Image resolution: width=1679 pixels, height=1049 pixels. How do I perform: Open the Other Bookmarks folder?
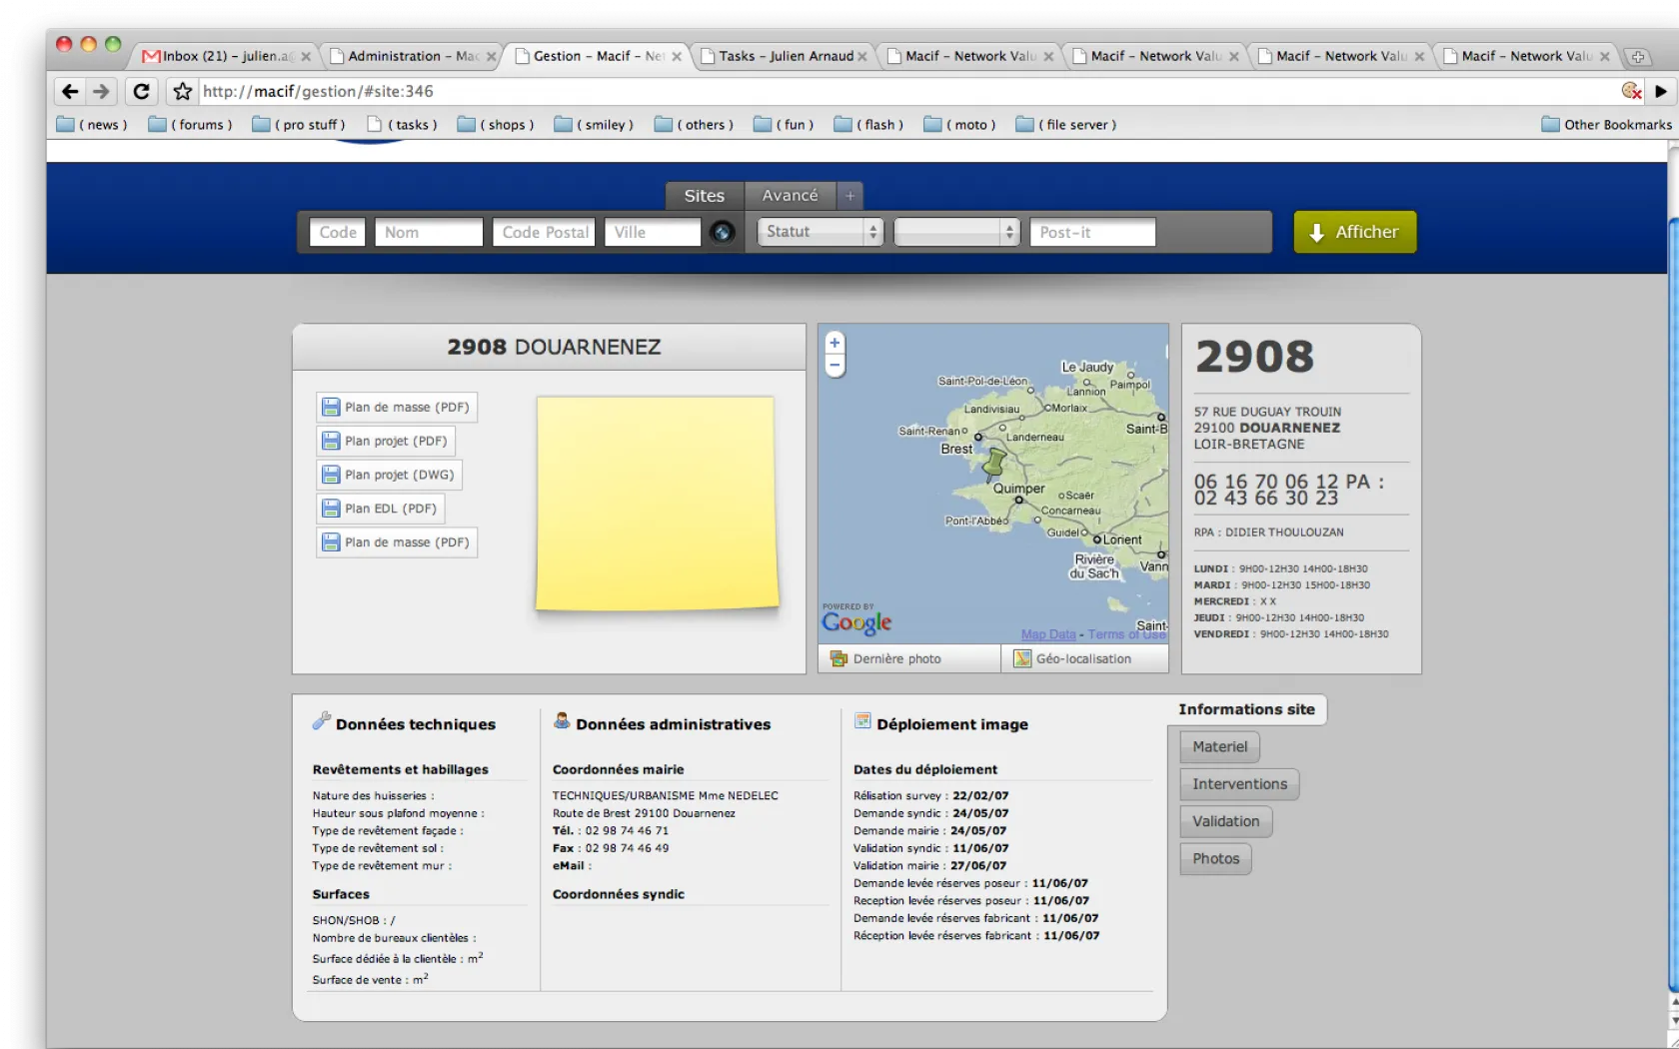(1606, 125)
